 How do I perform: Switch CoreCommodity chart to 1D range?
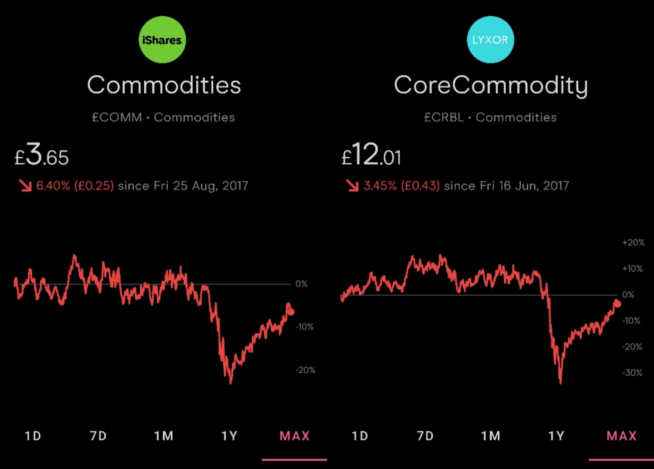pyautogui.click(x=360, y=436)
